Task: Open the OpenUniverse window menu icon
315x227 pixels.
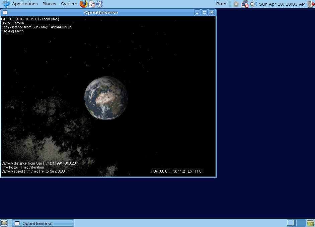Action: (5, 12)
